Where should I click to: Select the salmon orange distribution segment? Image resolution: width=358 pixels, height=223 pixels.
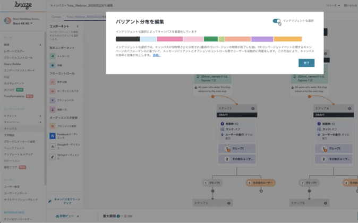pos(237,39)
